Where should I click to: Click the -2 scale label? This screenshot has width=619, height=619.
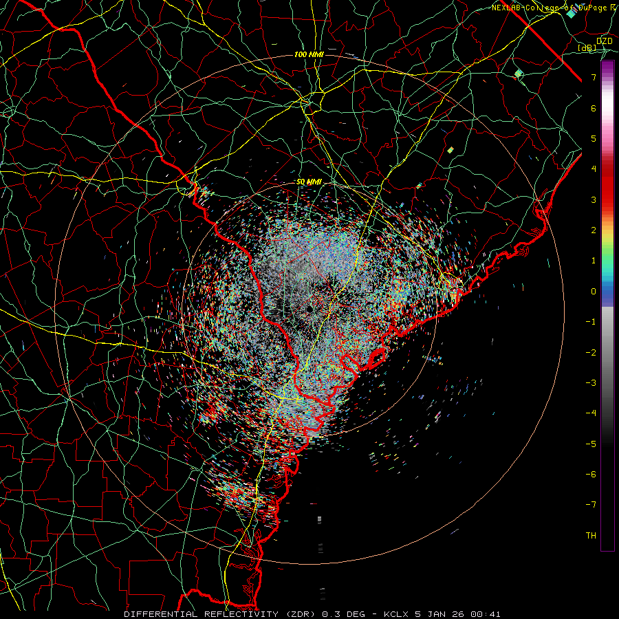pyautogui.click(x=591, y=353)
